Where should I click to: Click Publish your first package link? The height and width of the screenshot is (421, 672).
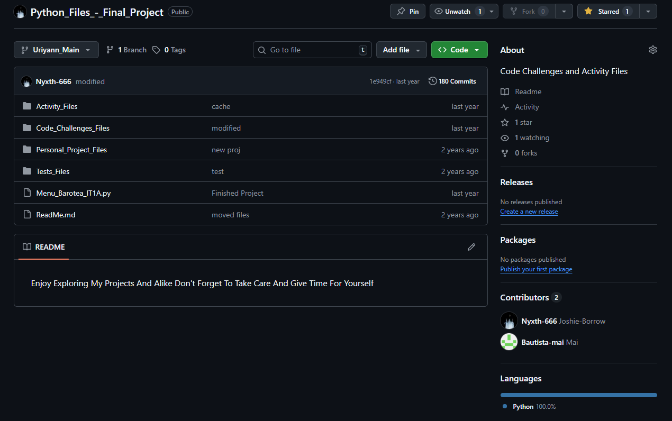tap(536, 269)
